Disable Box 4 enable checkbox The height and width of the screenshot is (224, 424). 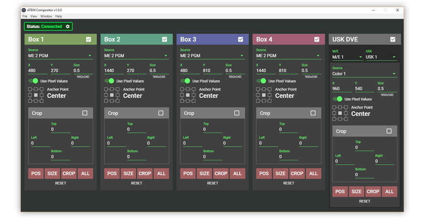(317, 39)
